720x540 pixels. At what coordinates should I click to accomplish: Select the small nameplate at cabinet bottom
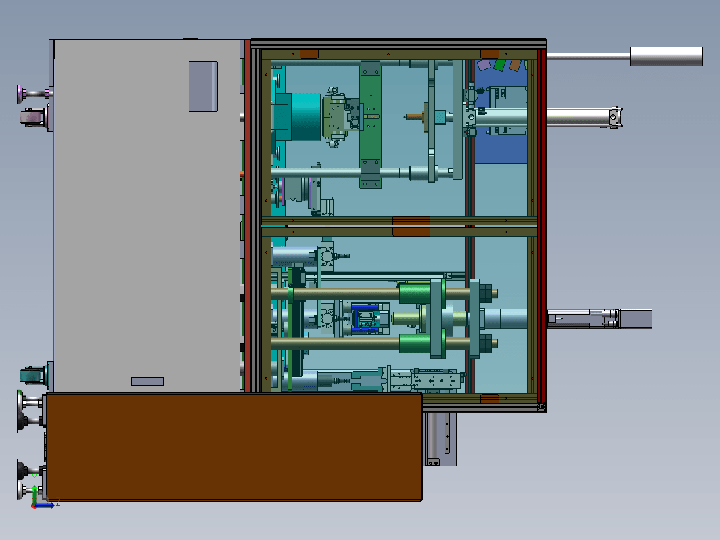148,381
